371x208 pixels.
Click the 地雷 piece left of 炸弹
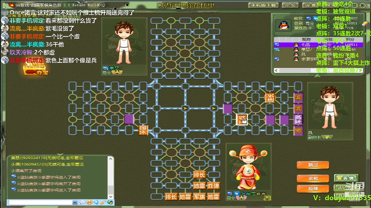(199, 186)
